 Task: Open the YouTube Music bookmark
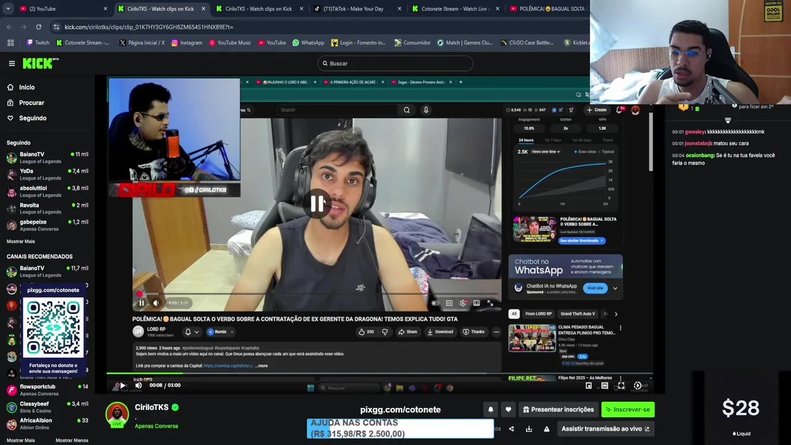tap(230, 43)
